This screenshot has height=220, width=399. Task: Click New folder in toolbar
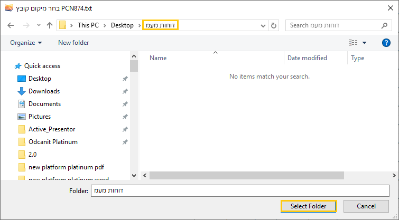(73, 43)
